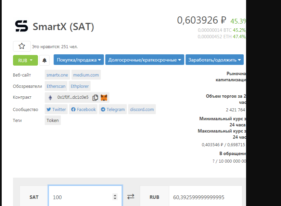Open Ethplorer explorer link
Viewport: 281px width, 206px height.
pos(80,86)
